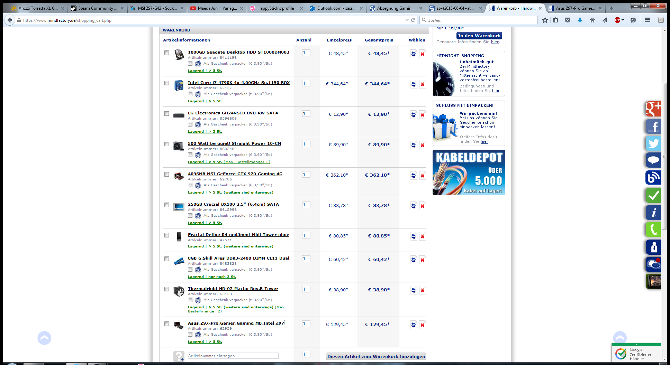Delete Thermalright HR-02 Macho from cart

click(423, 290)
